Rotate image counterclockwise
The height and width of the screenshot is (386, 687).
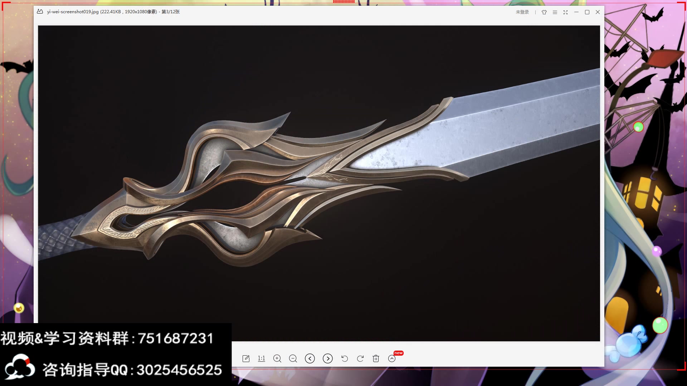coord(345,358)
